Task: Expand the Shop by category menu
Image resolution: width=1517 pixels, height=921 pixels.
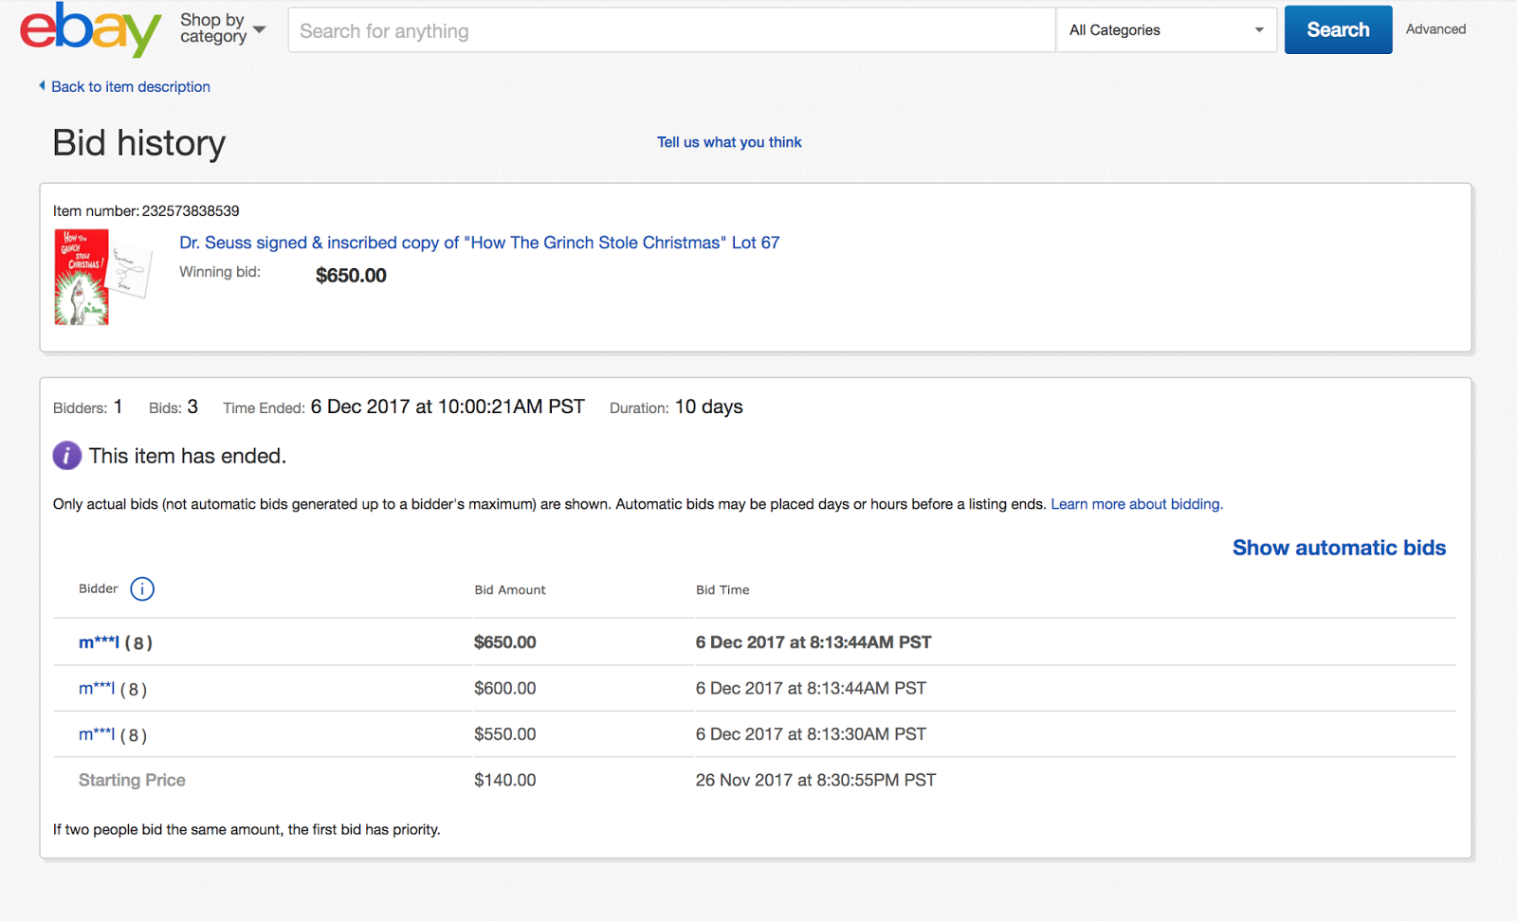Action: coord(223,28)
